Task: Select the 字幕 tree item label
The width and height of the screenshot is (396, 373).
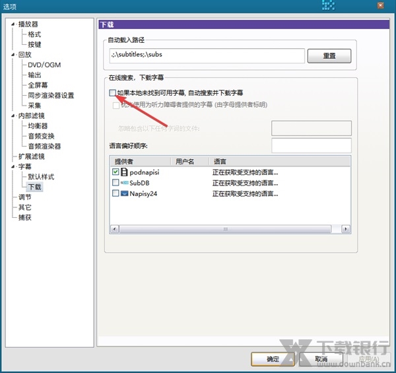Action: 25,166
